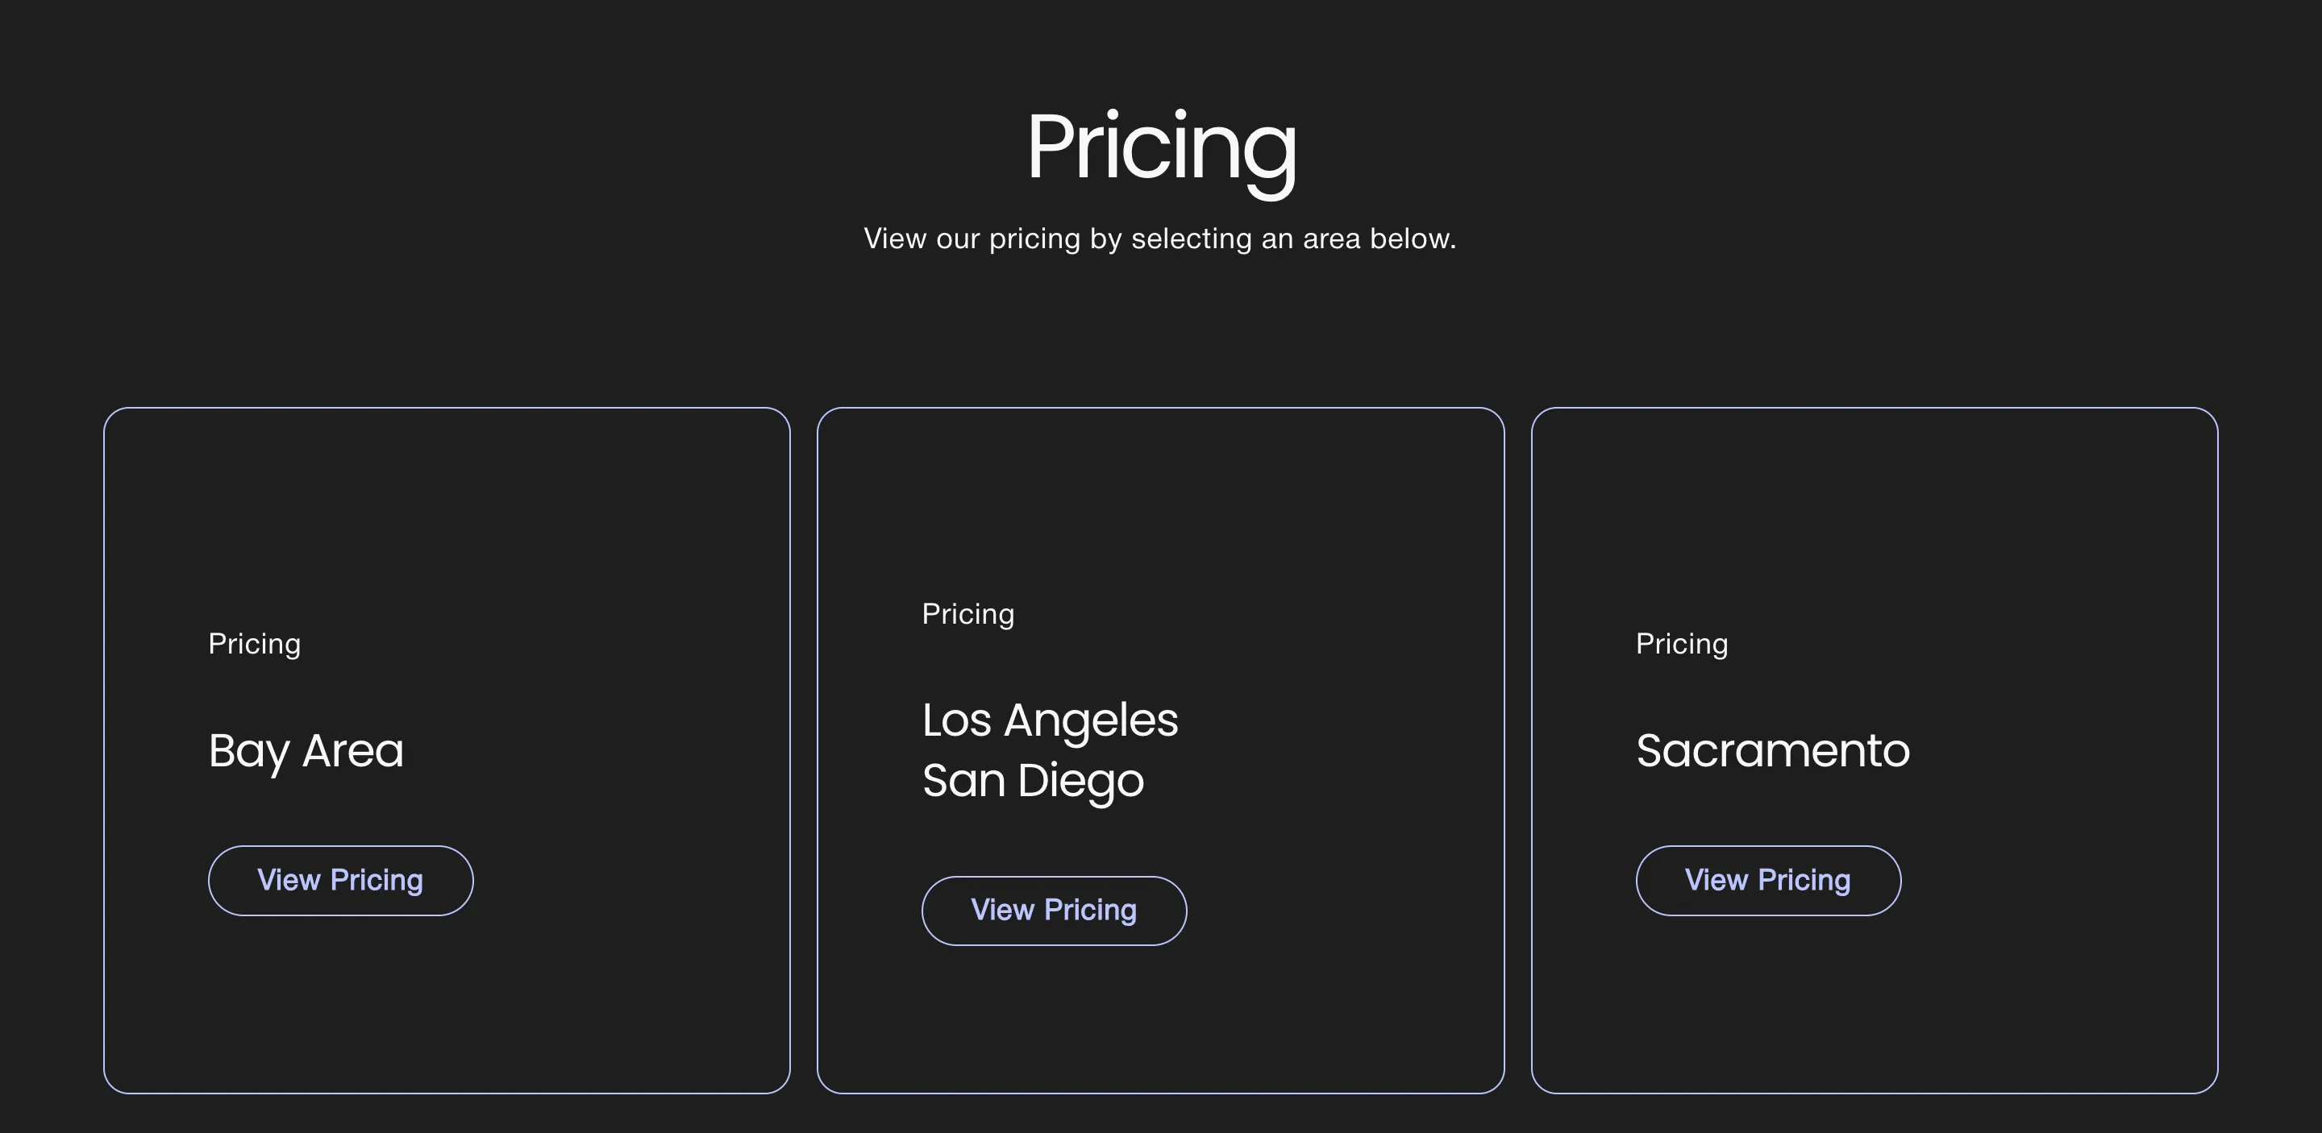Click empty top area of Bay Area card
The width and height of the screenshot is (2322, 1133).
(x=446, y=504)
